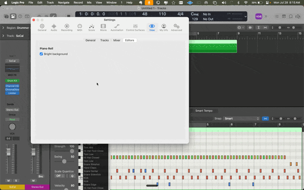Solo the SoCal channel strip
This screenshot has width=304, height=190.
pos(16,180)
